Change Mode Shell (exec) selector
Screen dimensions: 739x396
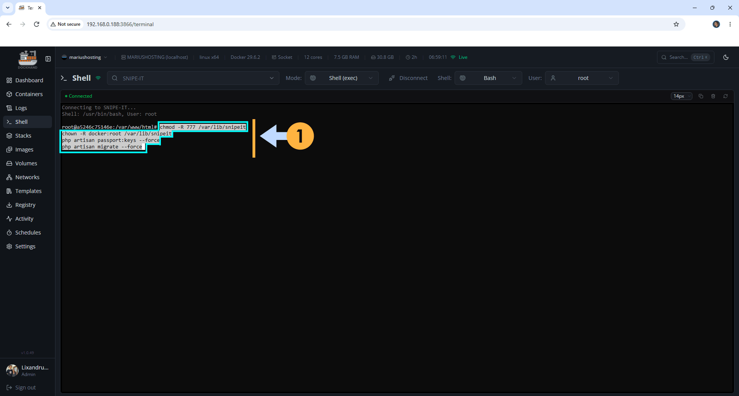342,78
